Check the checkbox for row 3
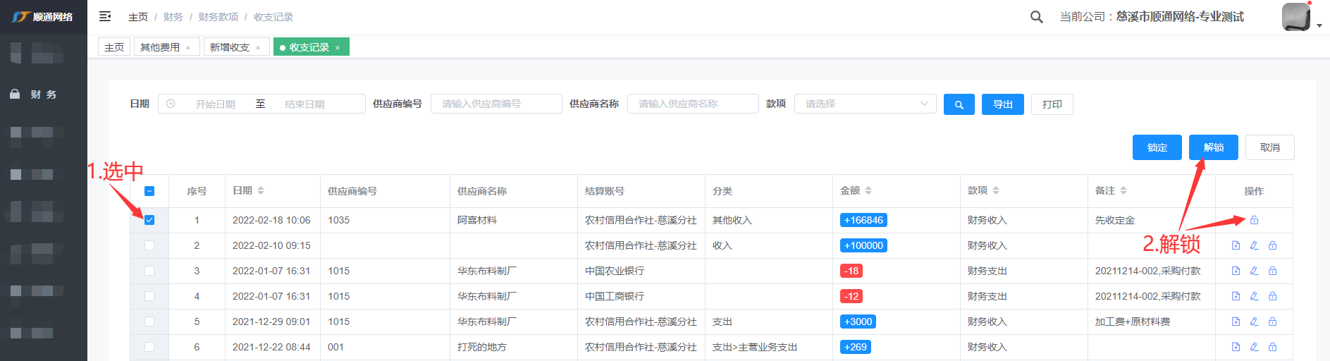This screenshot has height=361, width=1330. click(149, 271)
